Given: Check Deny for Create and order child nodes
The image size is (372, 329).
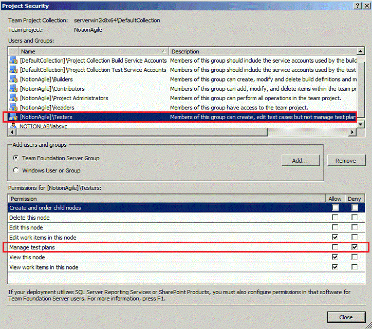Looking at the screenshot, I should [355, 208].
